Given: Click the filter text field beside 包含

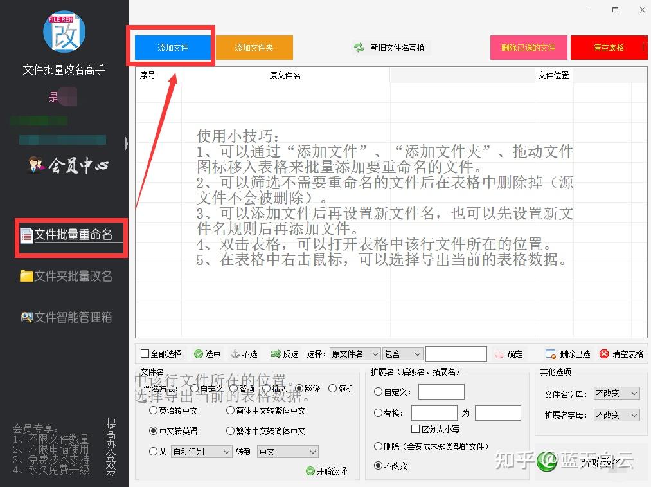Looking at the screenshot, I should click(456, 354).
